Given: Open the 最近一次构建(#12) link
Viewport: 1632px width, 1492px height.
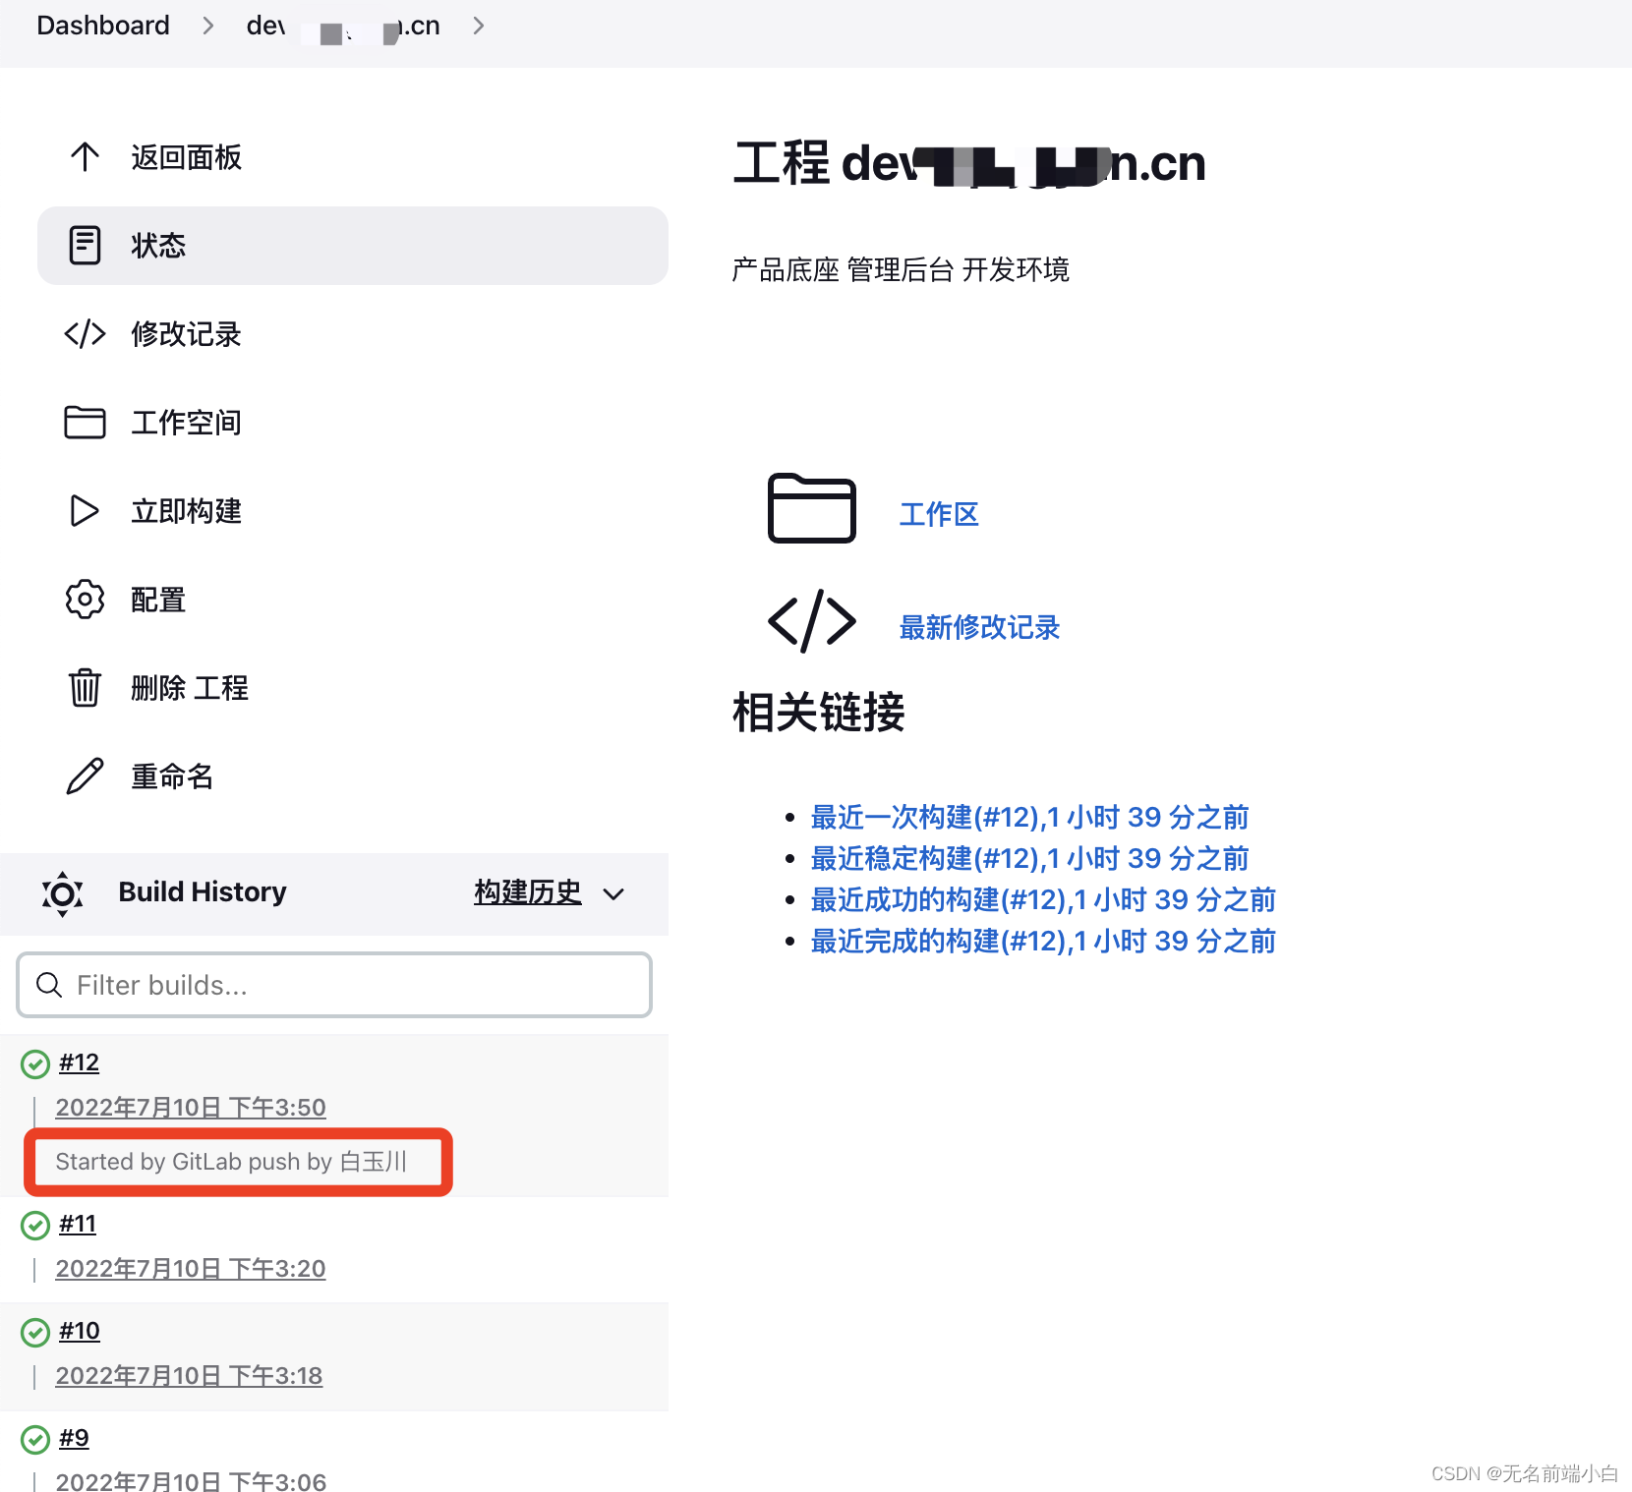Looking at the screenshot, I should click(1029, 817).
